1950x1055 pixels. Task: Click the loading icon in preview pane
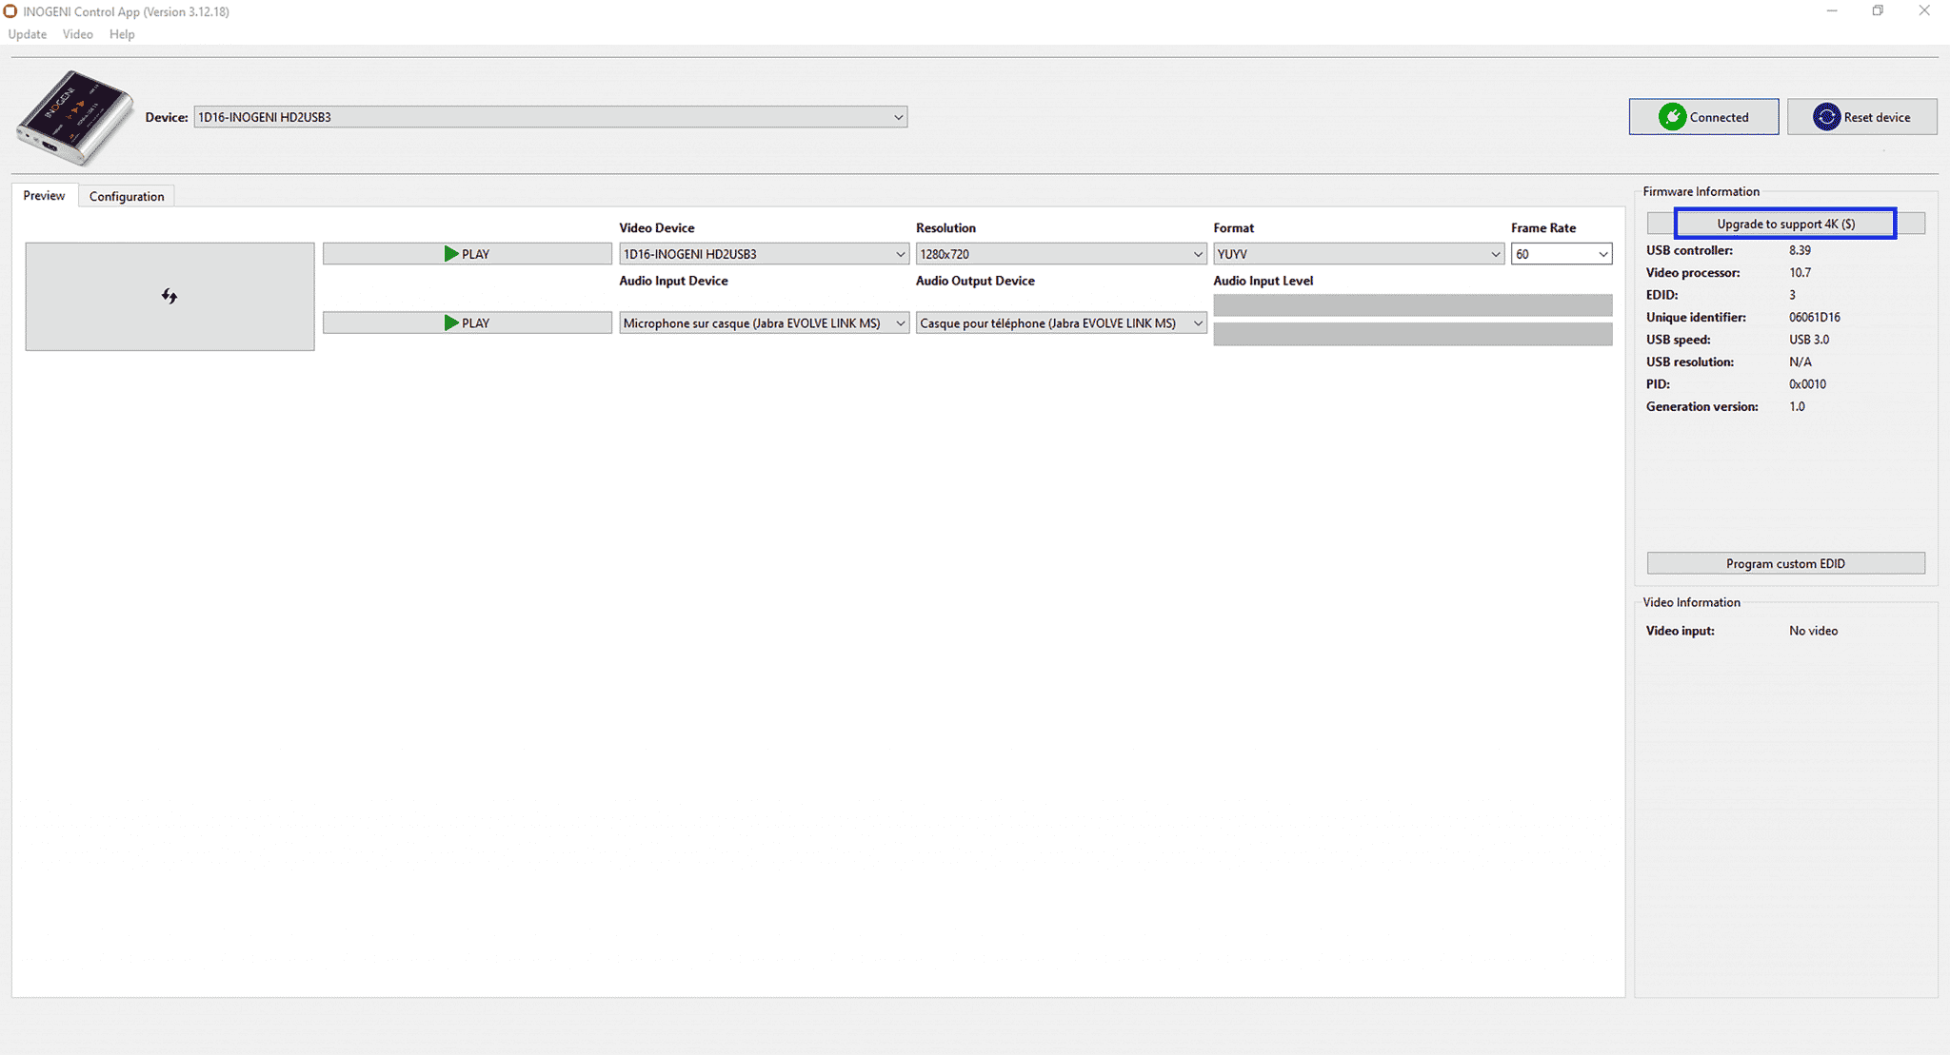(169, 297)
